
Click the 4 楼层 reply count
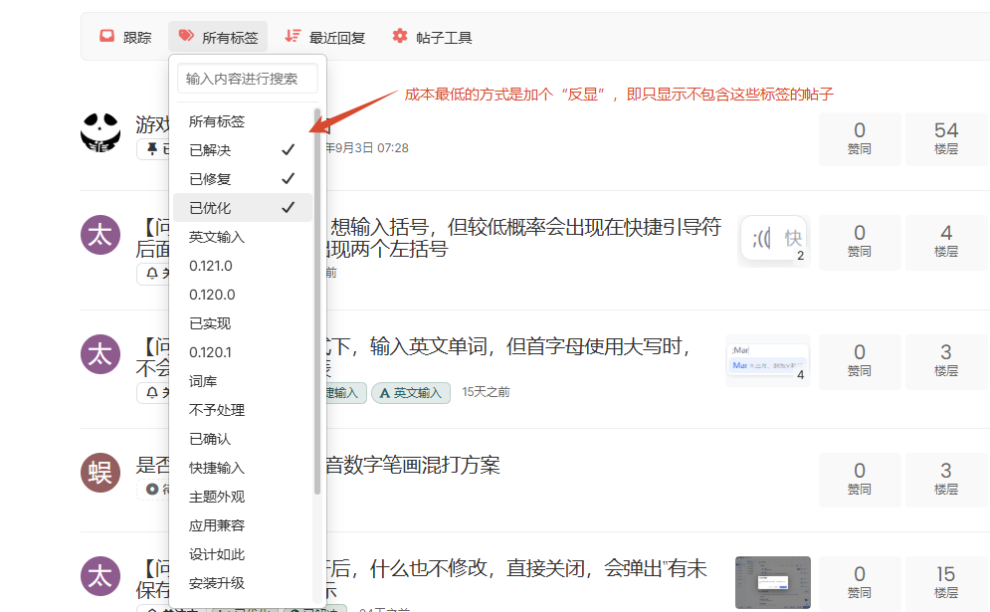coord(946,242)
